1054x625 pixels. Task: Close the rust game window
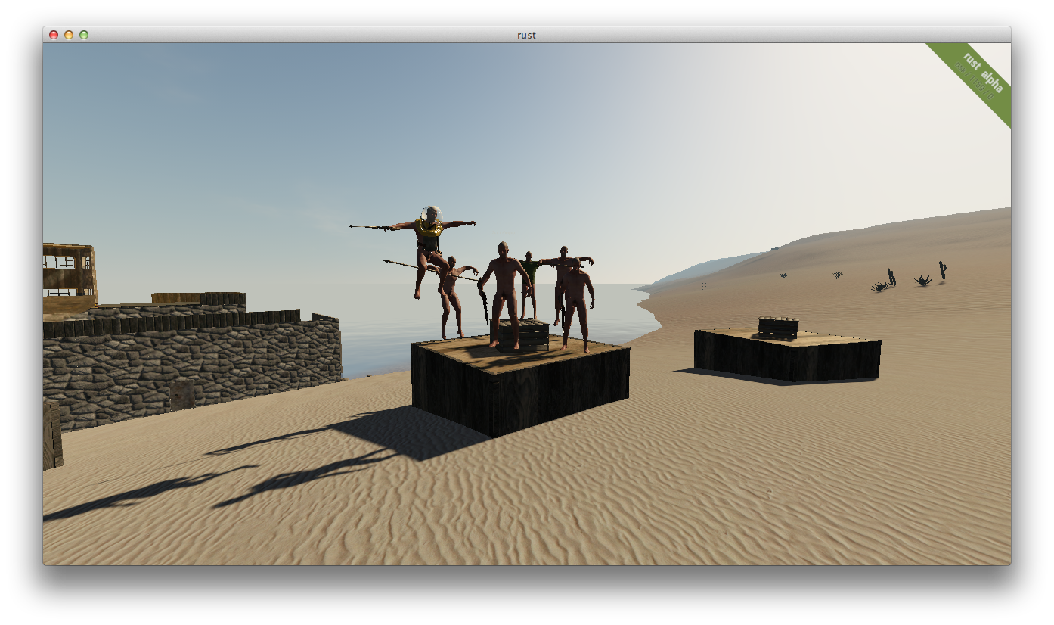(x=54, y=35)
